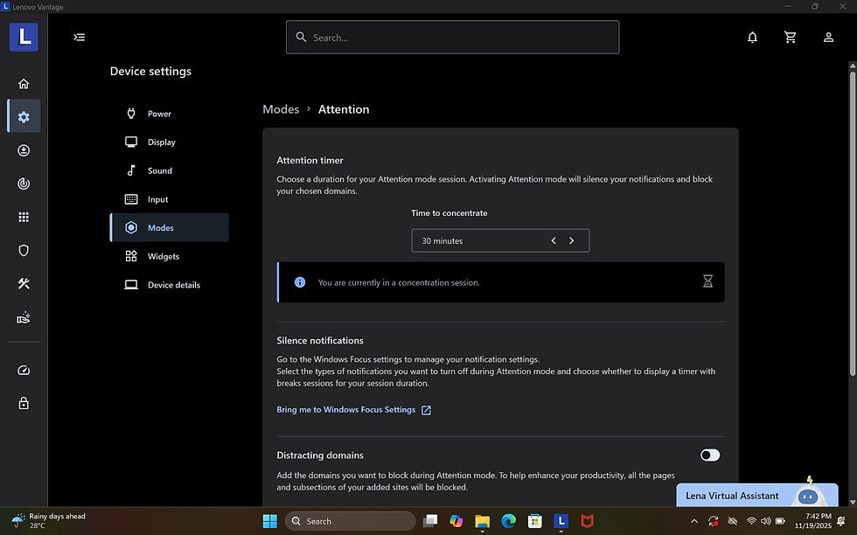The image size is (857, 535).
Task: Open the tools wrench sidebar icon
Action: pyautogui.click(x=24, y=284)
